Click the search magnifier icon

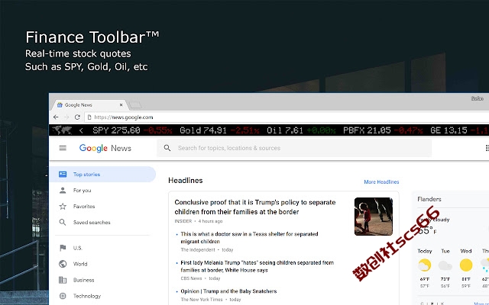pos(167,148)
